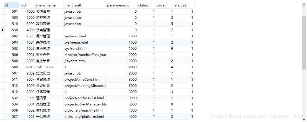Click the menu_name column header
This screenshot has height=122, width=307.
click(x=50, y=5)
